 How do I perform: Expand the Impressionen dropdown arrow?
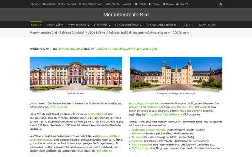point(88,25)
